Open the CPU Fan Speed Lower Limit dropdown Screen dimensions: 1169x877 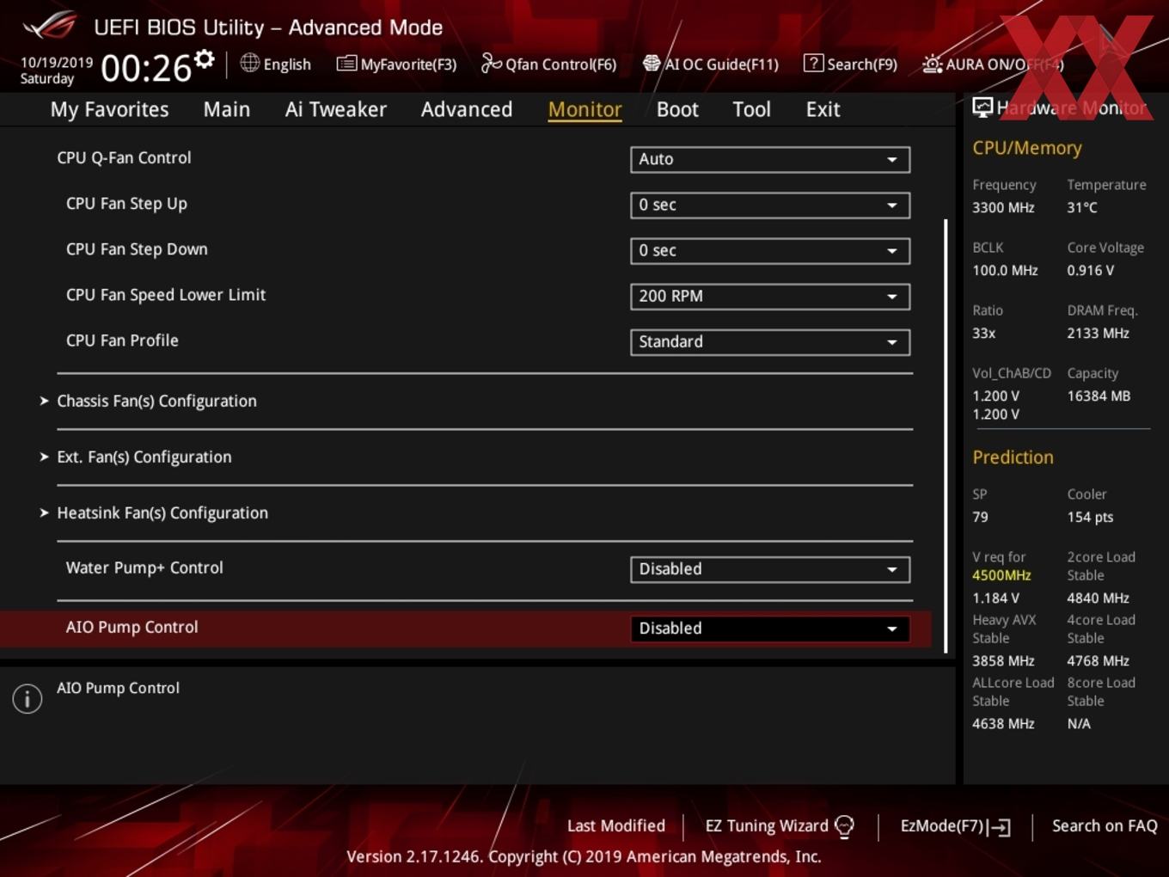[770, 296]
